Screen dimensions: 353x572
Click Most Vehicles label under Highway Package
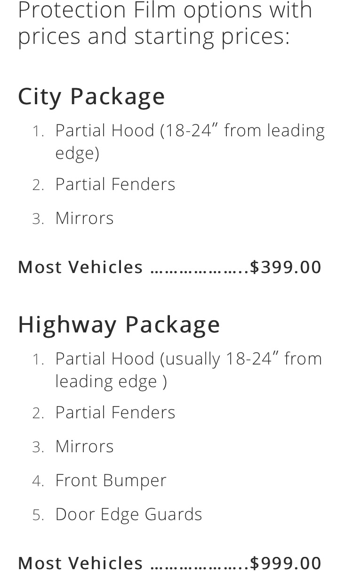[x=80, y=563]
